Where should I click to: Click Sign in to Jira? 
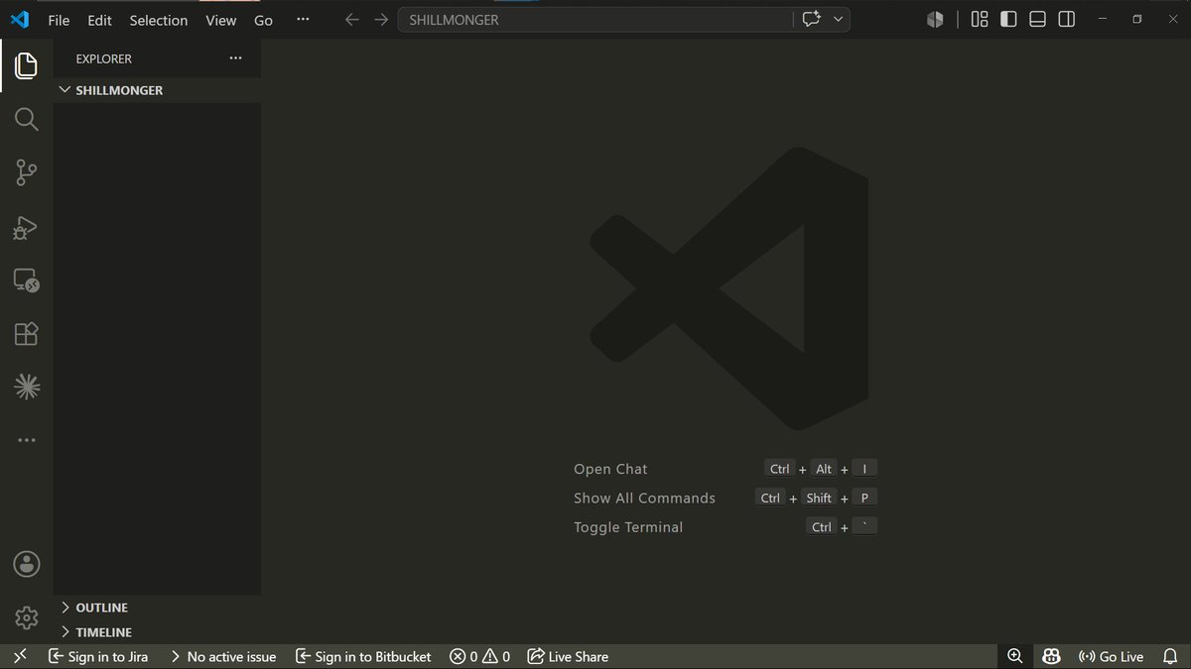click(98, 656)
